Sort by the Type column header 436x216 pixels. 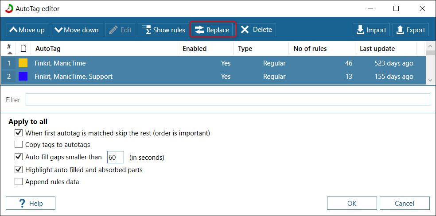(x=261, y=49)
